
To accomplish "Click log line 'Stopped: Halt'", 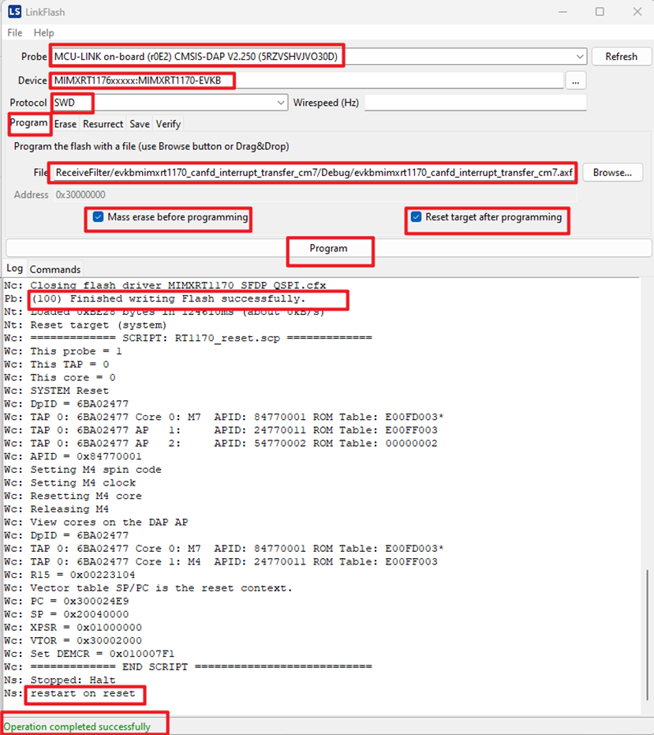I will tap(73, 679).
